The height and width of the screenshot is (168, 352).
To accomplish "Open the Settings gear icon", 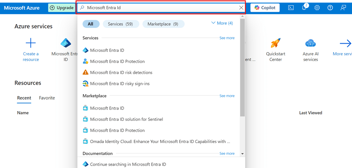I will tap(317, 8).
